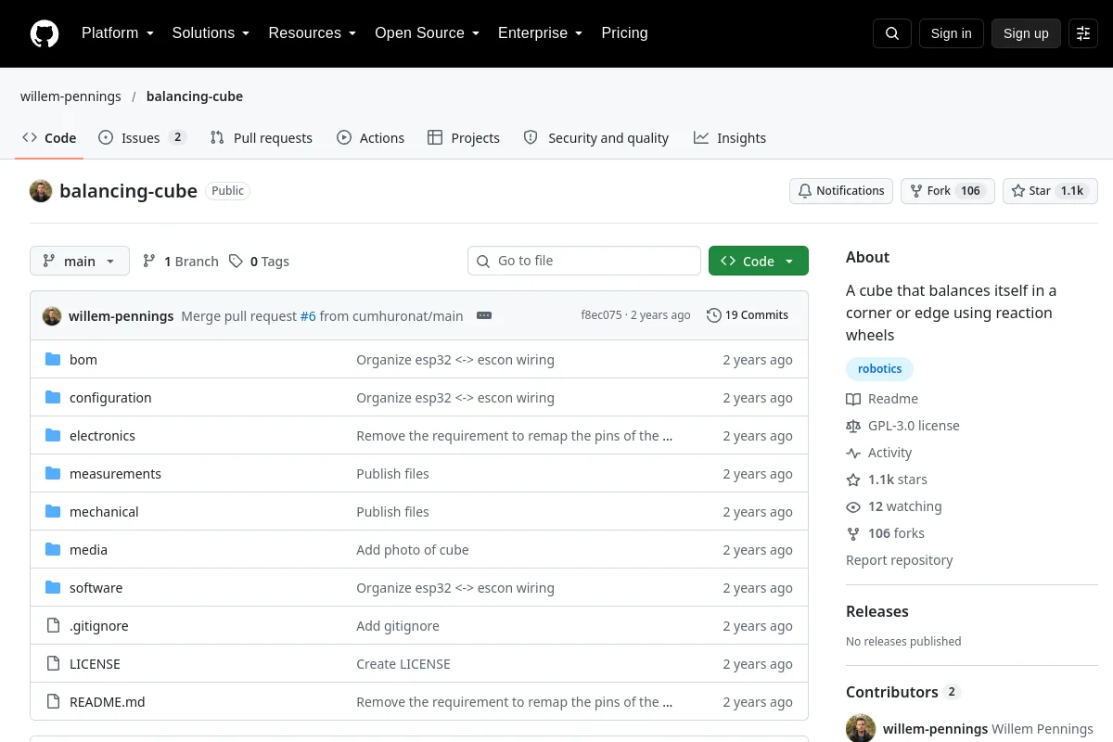Click the software folder icon
1113x742 pixels.
(x=53, y=588)
